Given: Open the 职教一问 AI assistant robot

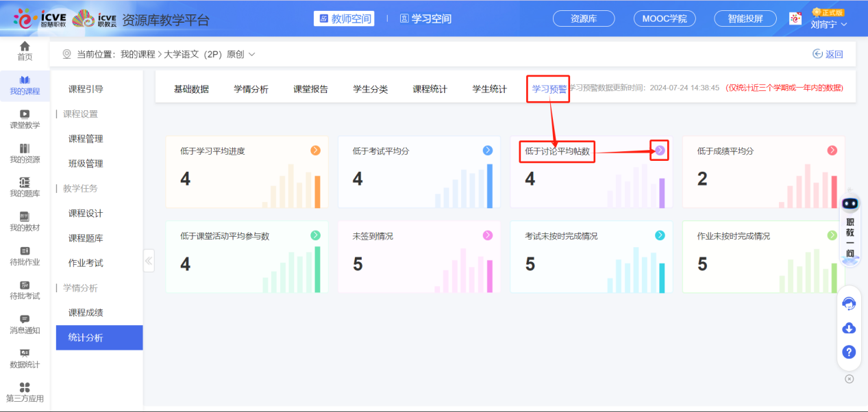Looking at the screenshot, I should (849, 205).
